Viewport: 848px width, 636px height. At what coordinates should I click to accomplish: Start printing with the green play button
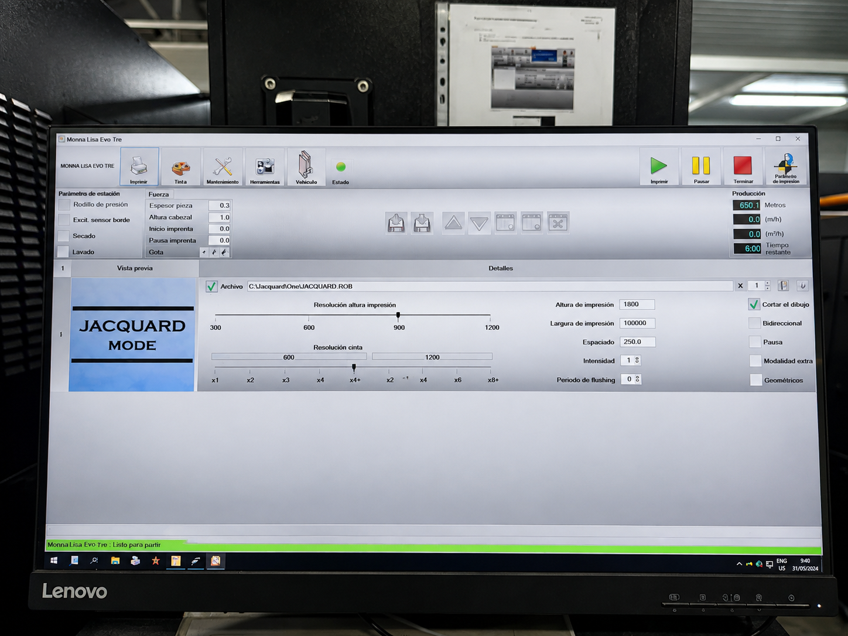[659, 167]
